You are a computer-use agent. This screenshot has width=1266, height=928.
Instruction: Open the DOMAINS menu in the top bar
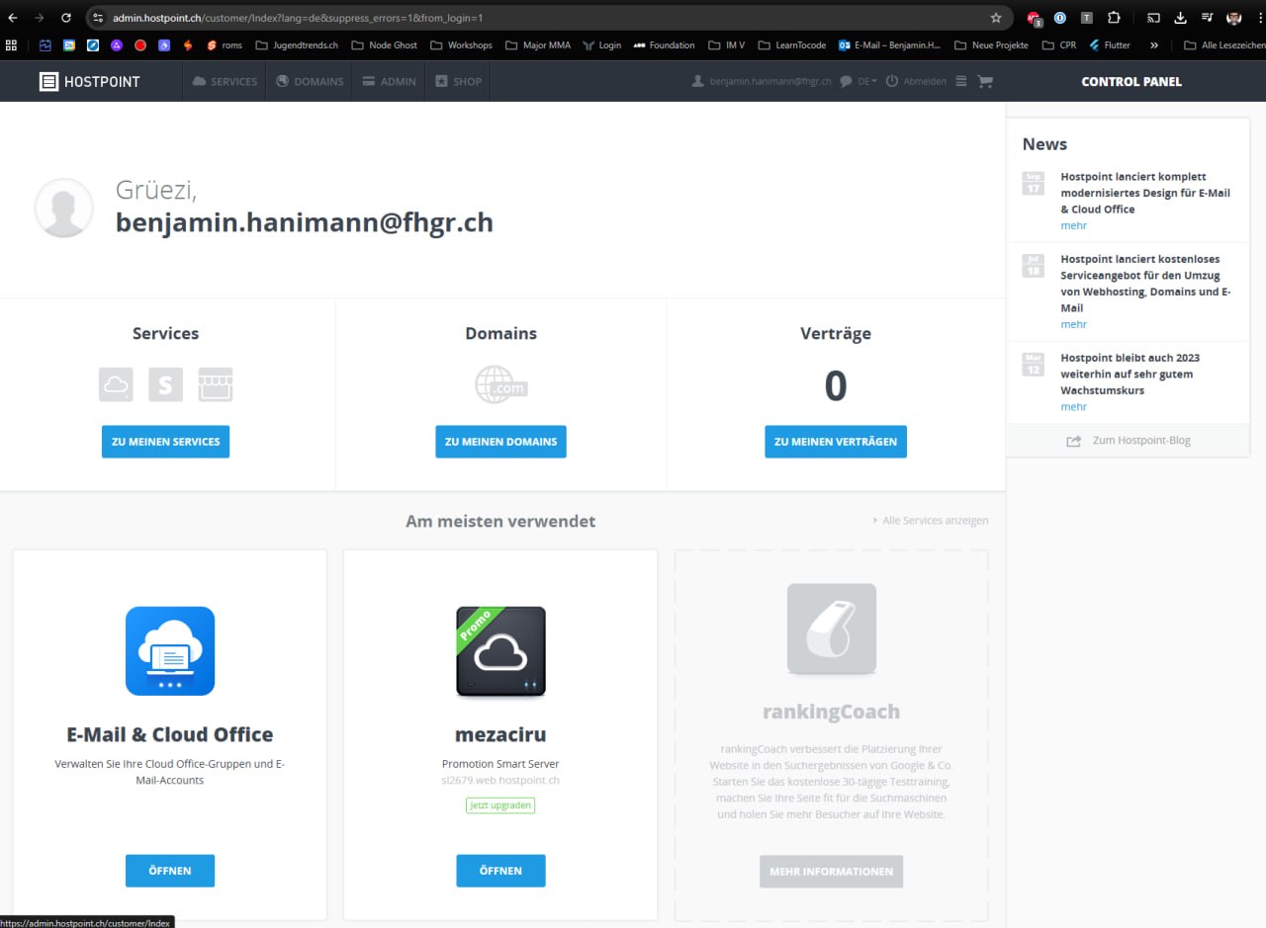(x=310, y=81)
